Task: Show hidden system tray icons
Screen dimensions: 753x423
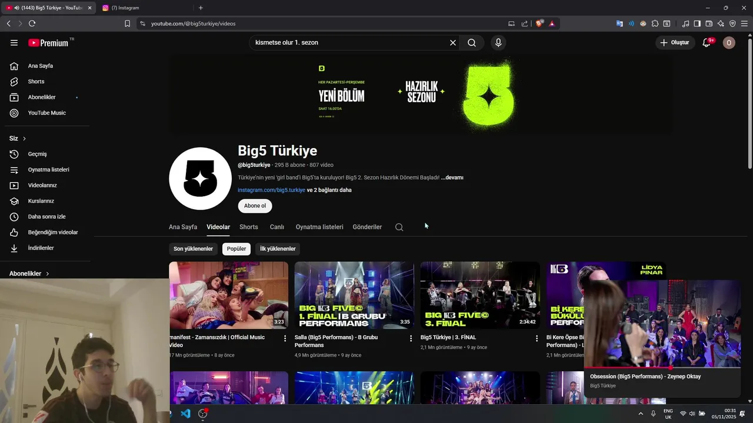Action: point(641,414)
